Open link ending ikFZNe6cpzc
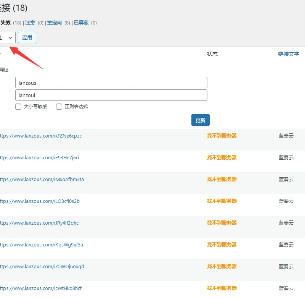The height and width of the screenshot is (298, 305). point(41,136)
